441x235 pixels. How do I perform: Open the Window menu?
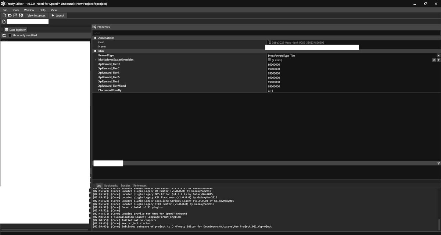click(29, 10)
